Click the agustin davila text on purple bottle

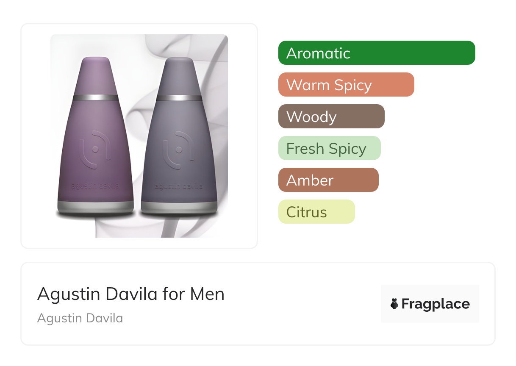[96, 186]
